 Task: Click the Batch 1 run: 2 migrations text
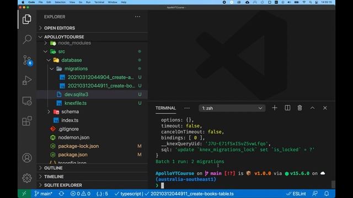point(190,161)
